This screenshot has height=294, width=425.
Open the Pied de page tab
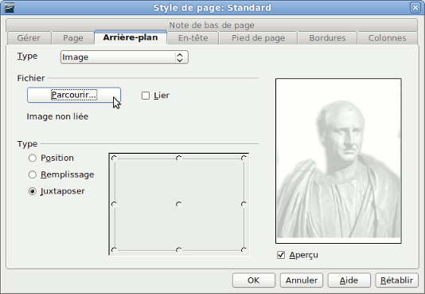(x=258, y=38)
